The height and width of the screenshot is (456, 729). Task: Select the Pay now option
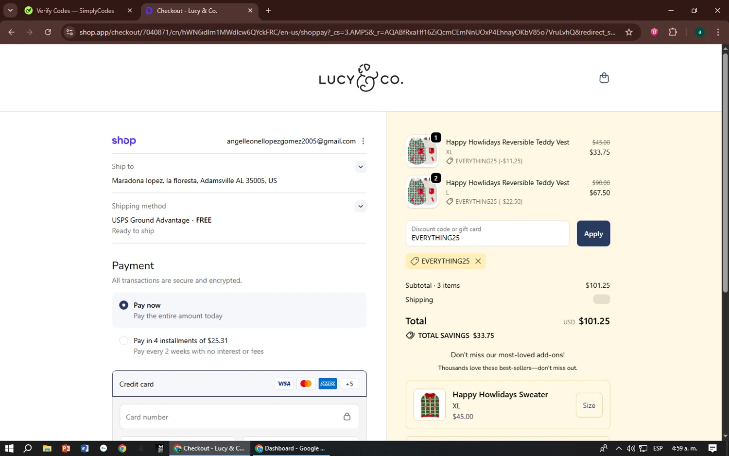(123, 305)
